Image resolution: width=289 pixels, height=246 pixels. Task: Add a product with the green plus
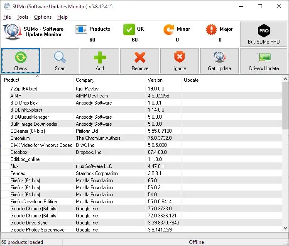coord(100,61)
